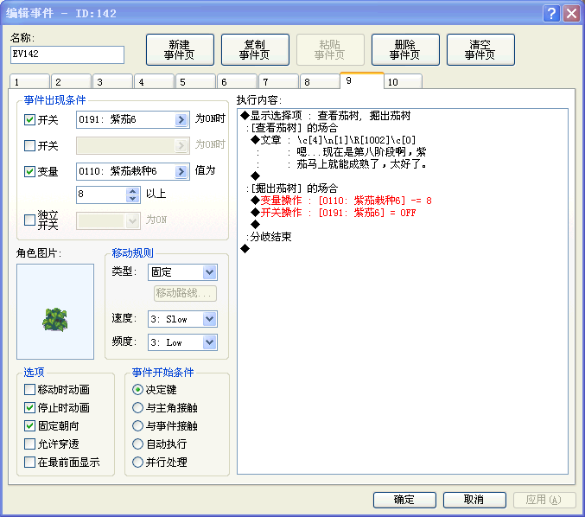Click the event name field EV142

[x=67, y=54]
